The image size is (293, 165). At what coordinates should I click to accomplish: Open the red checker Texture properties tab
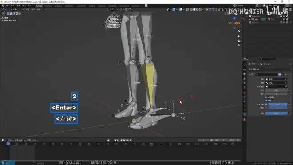coord(245,120)
